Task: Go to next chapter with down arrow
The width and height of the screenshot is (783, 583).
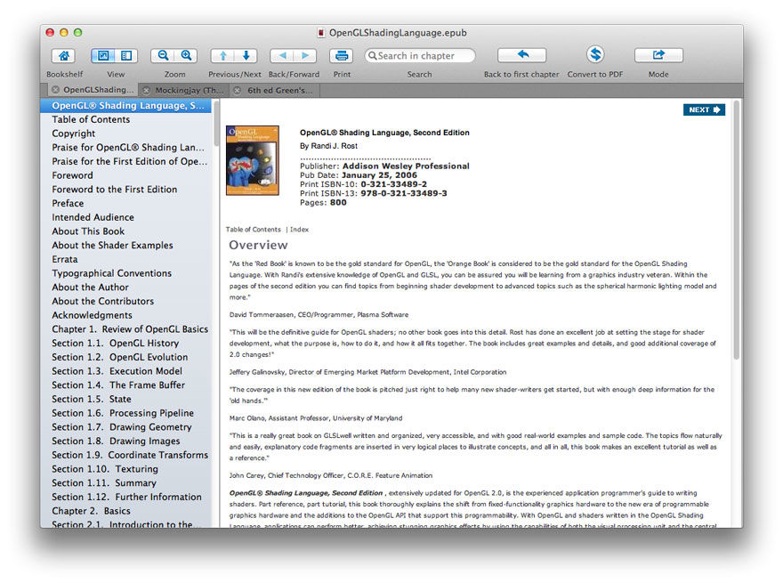Action: point(246,55)
